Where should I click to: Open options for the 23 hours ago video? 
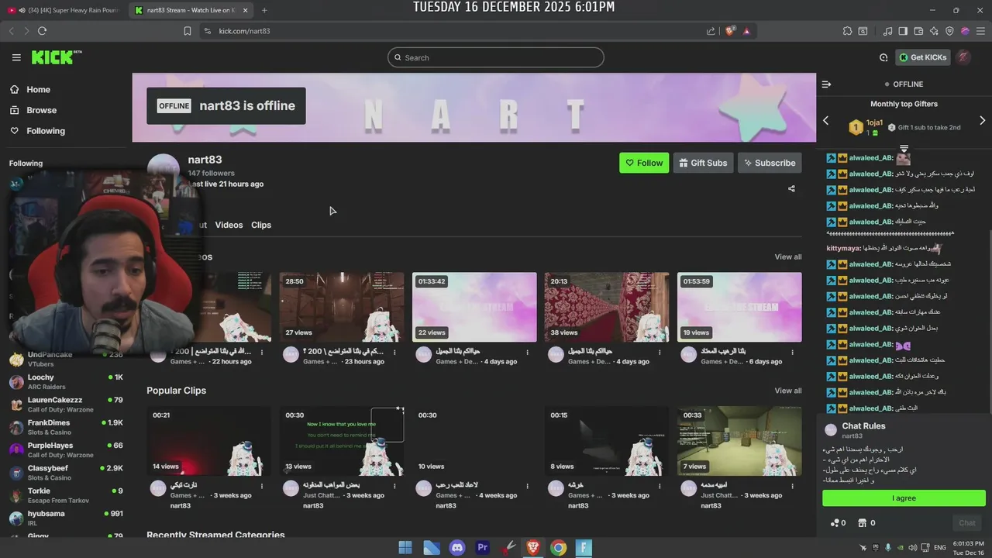tap(395, 352)
